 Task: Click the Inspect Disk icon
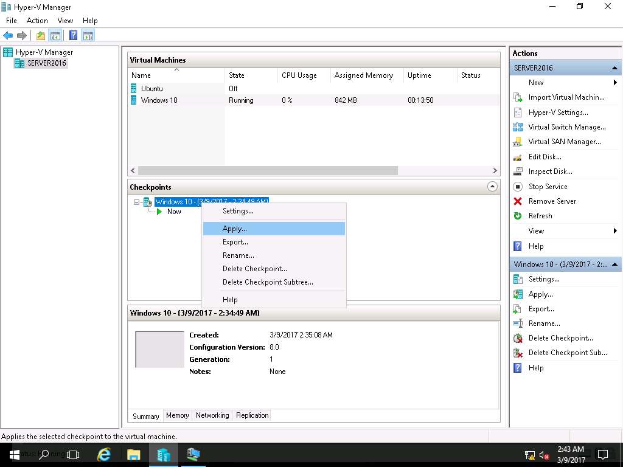(518, 171)
